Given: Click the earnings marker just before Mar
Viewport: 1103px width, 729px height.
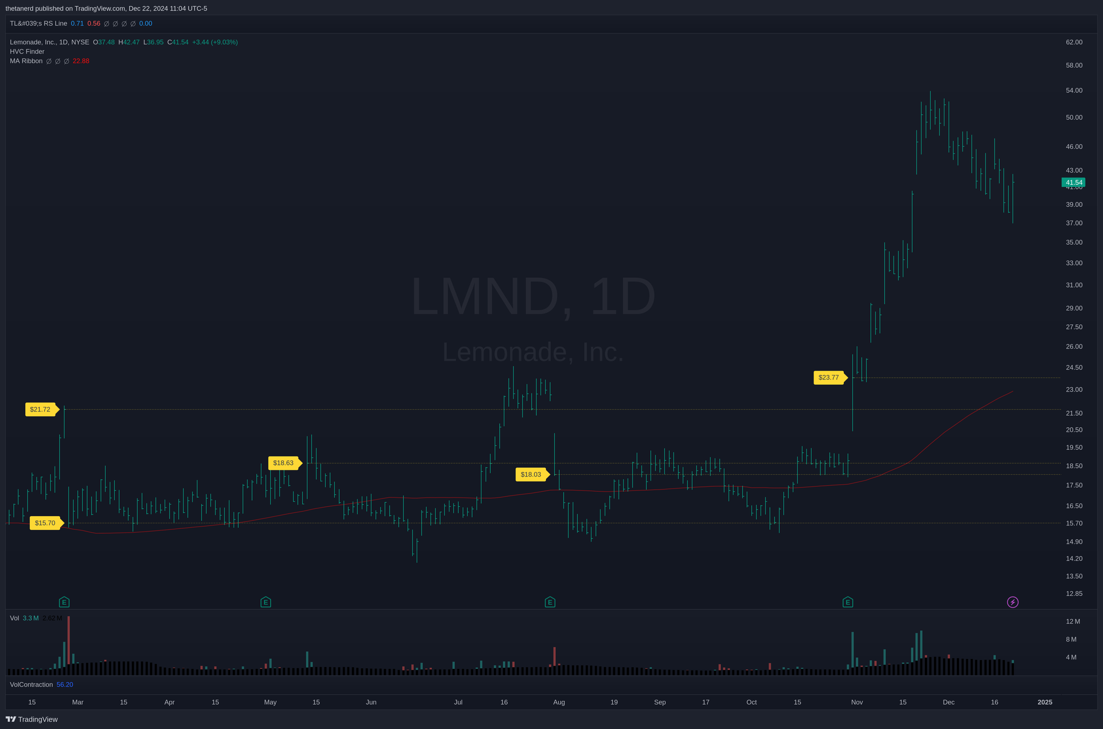Looking at the screenshot, I should [64, 602].
